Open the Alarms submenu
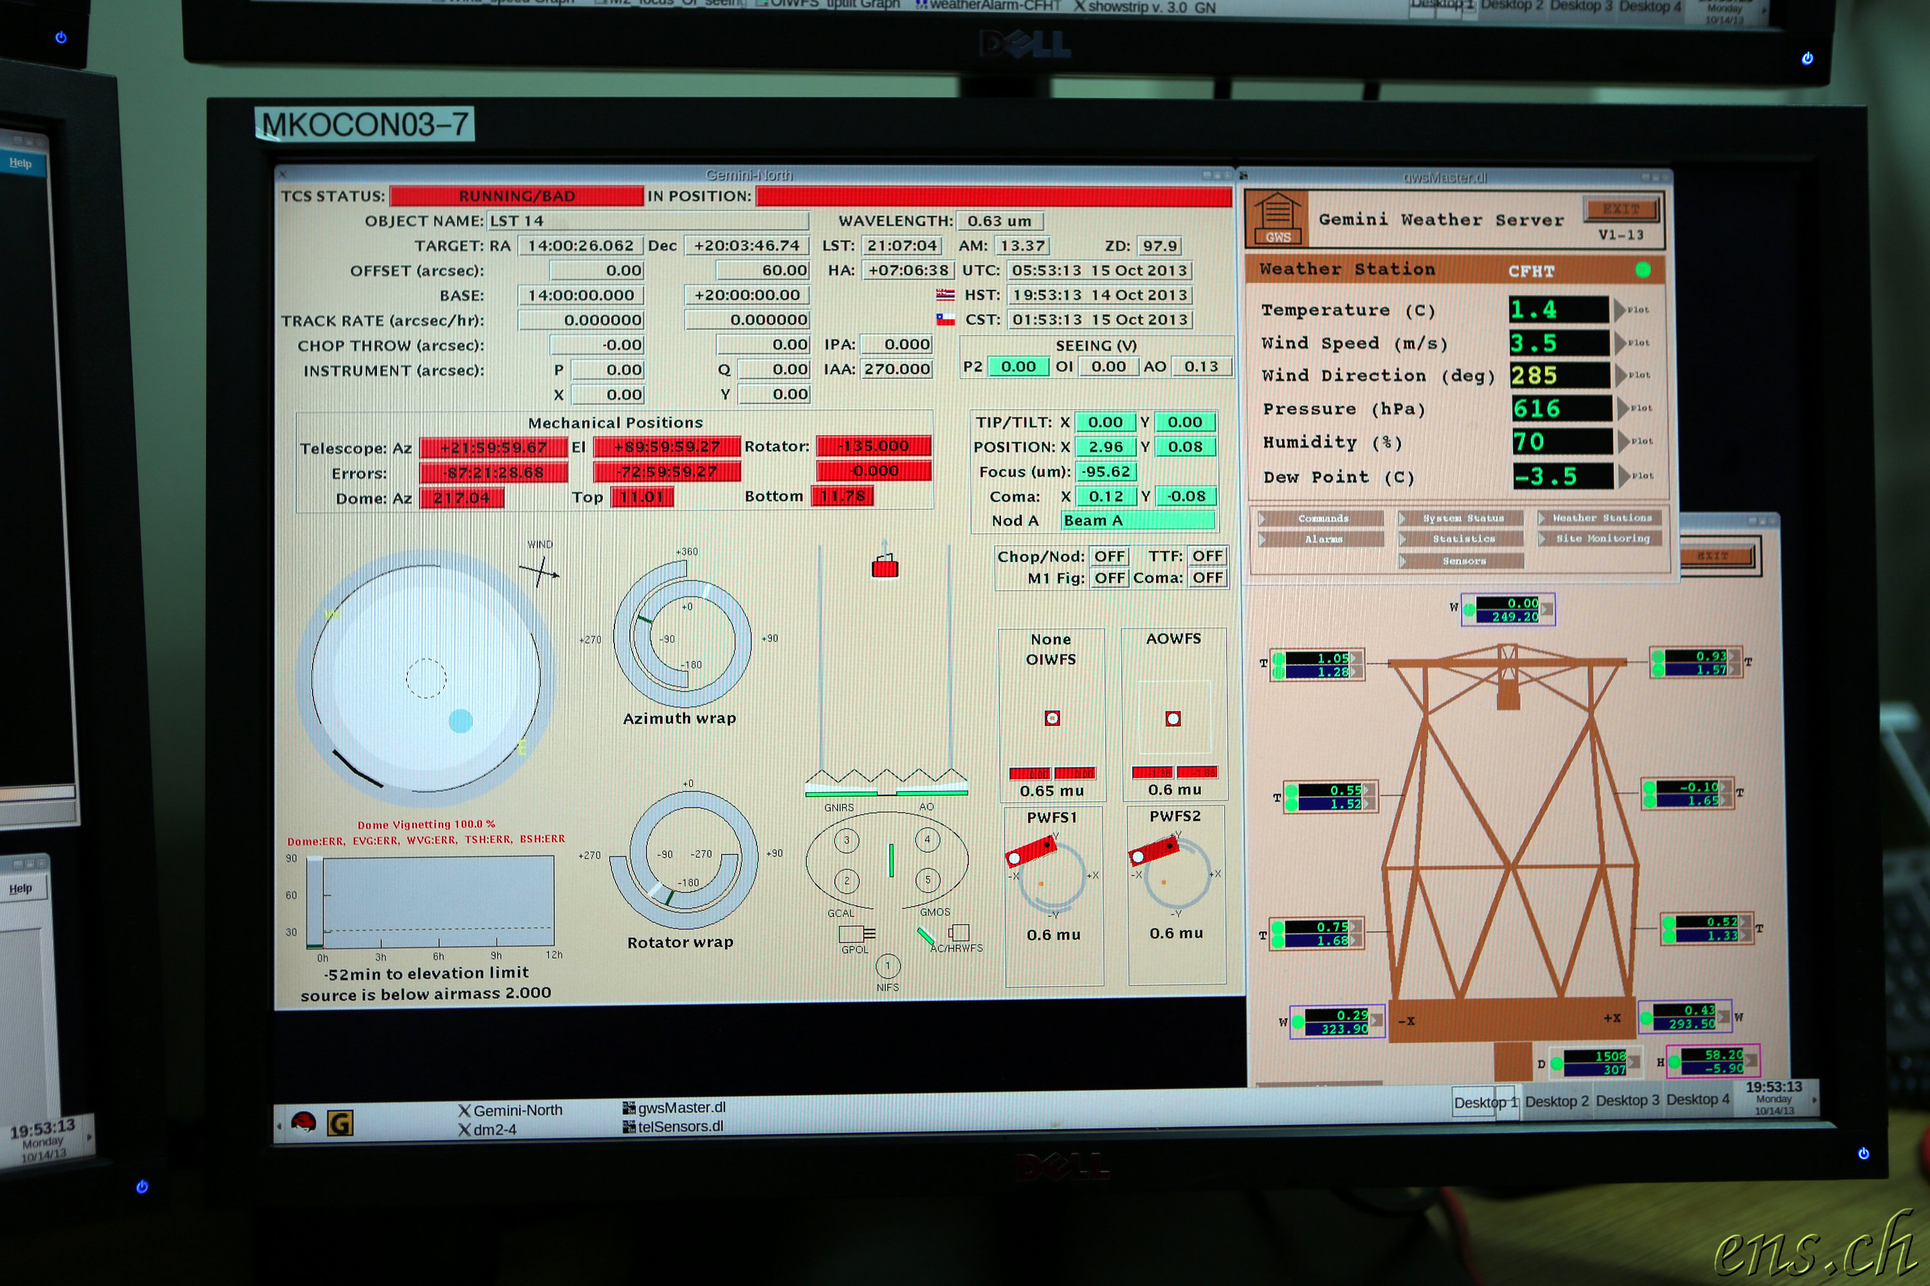The height and width of the screenshot is (1286, 1930). pos(1320,539)
